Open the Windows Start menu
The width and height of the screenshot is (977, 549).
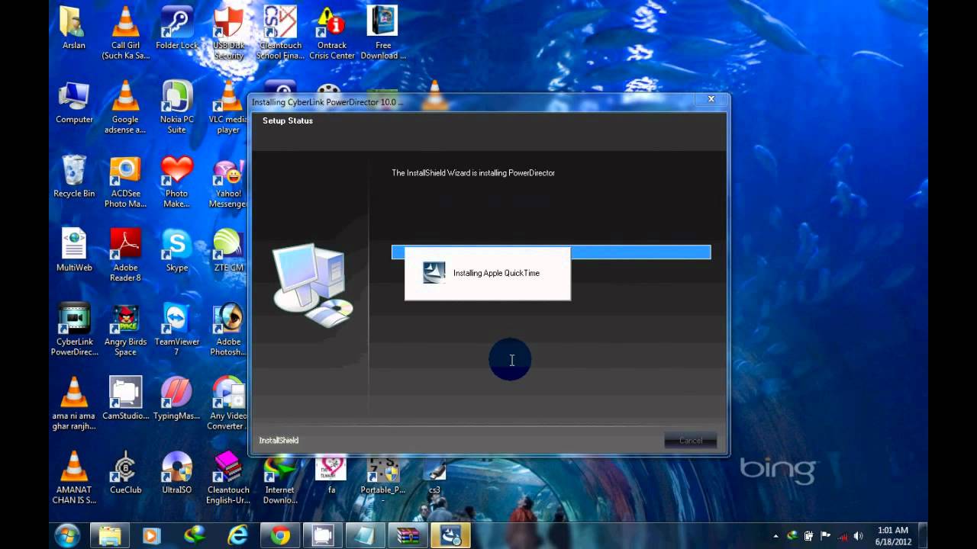click(66, 535)
